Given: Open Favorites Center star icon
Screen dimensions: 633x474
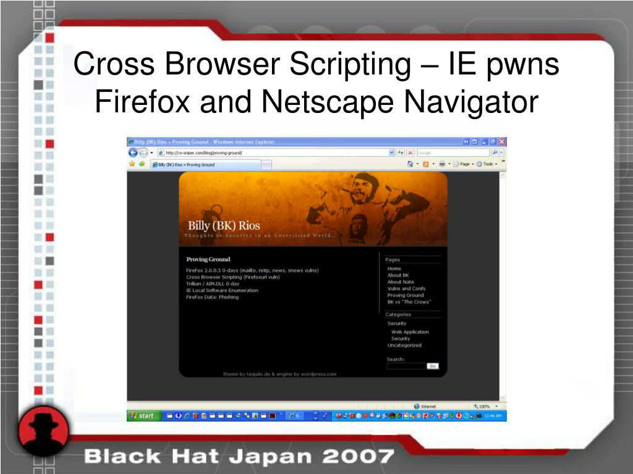Looking at the screenshot, I should (x=132, y=164).
